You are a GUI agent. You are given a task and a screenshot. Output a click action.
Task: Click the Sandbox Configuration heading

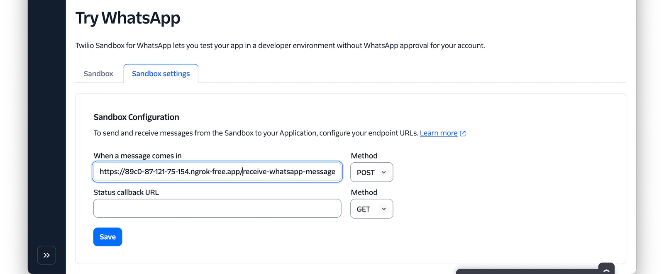click(x=136, y=117)
